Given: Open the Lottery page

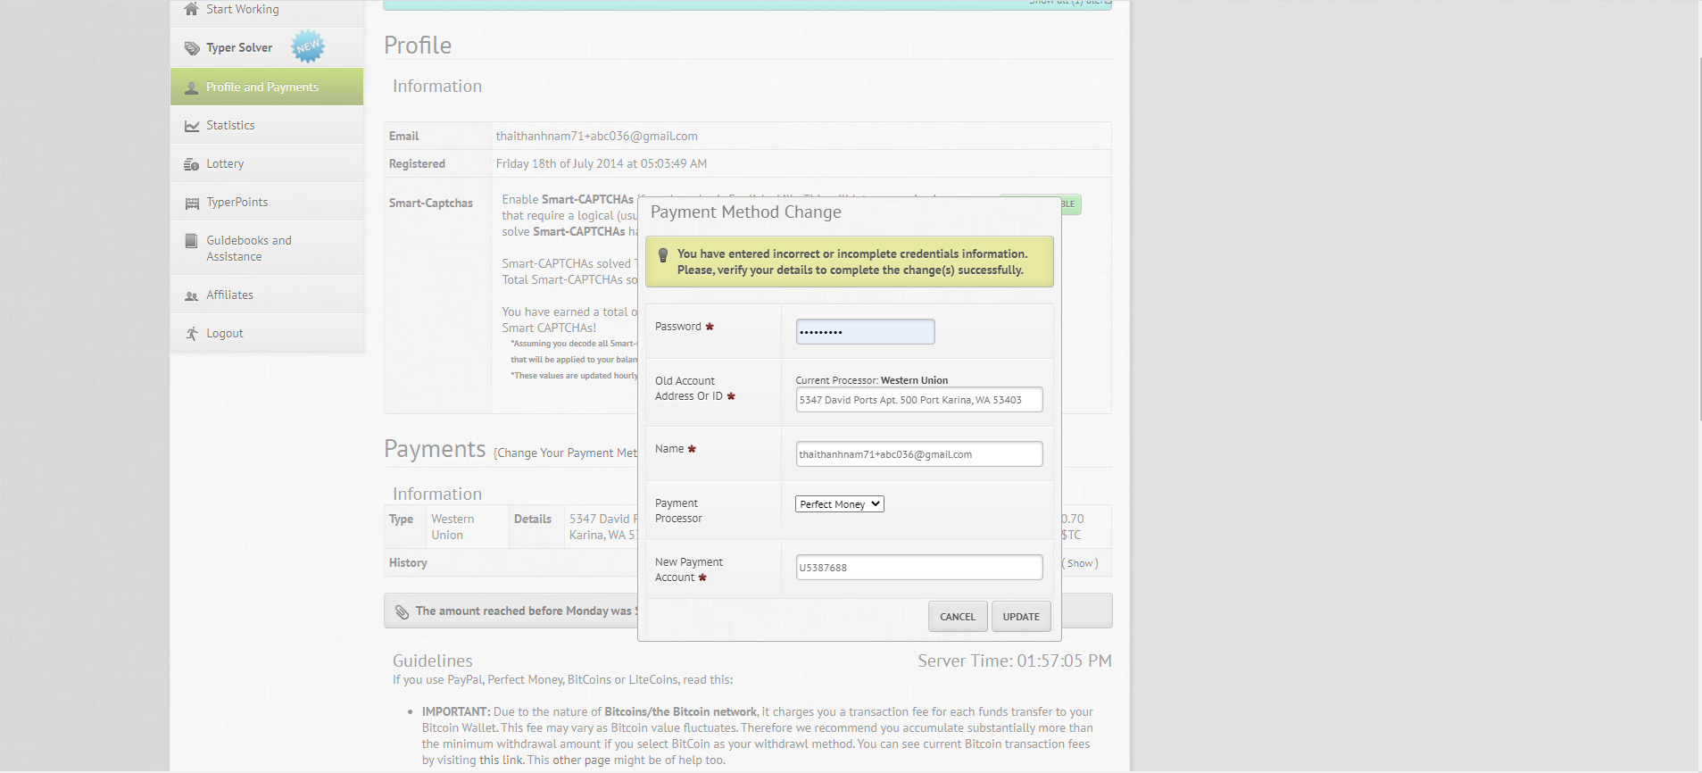Looking at the screenshot, I should [267, 163].
